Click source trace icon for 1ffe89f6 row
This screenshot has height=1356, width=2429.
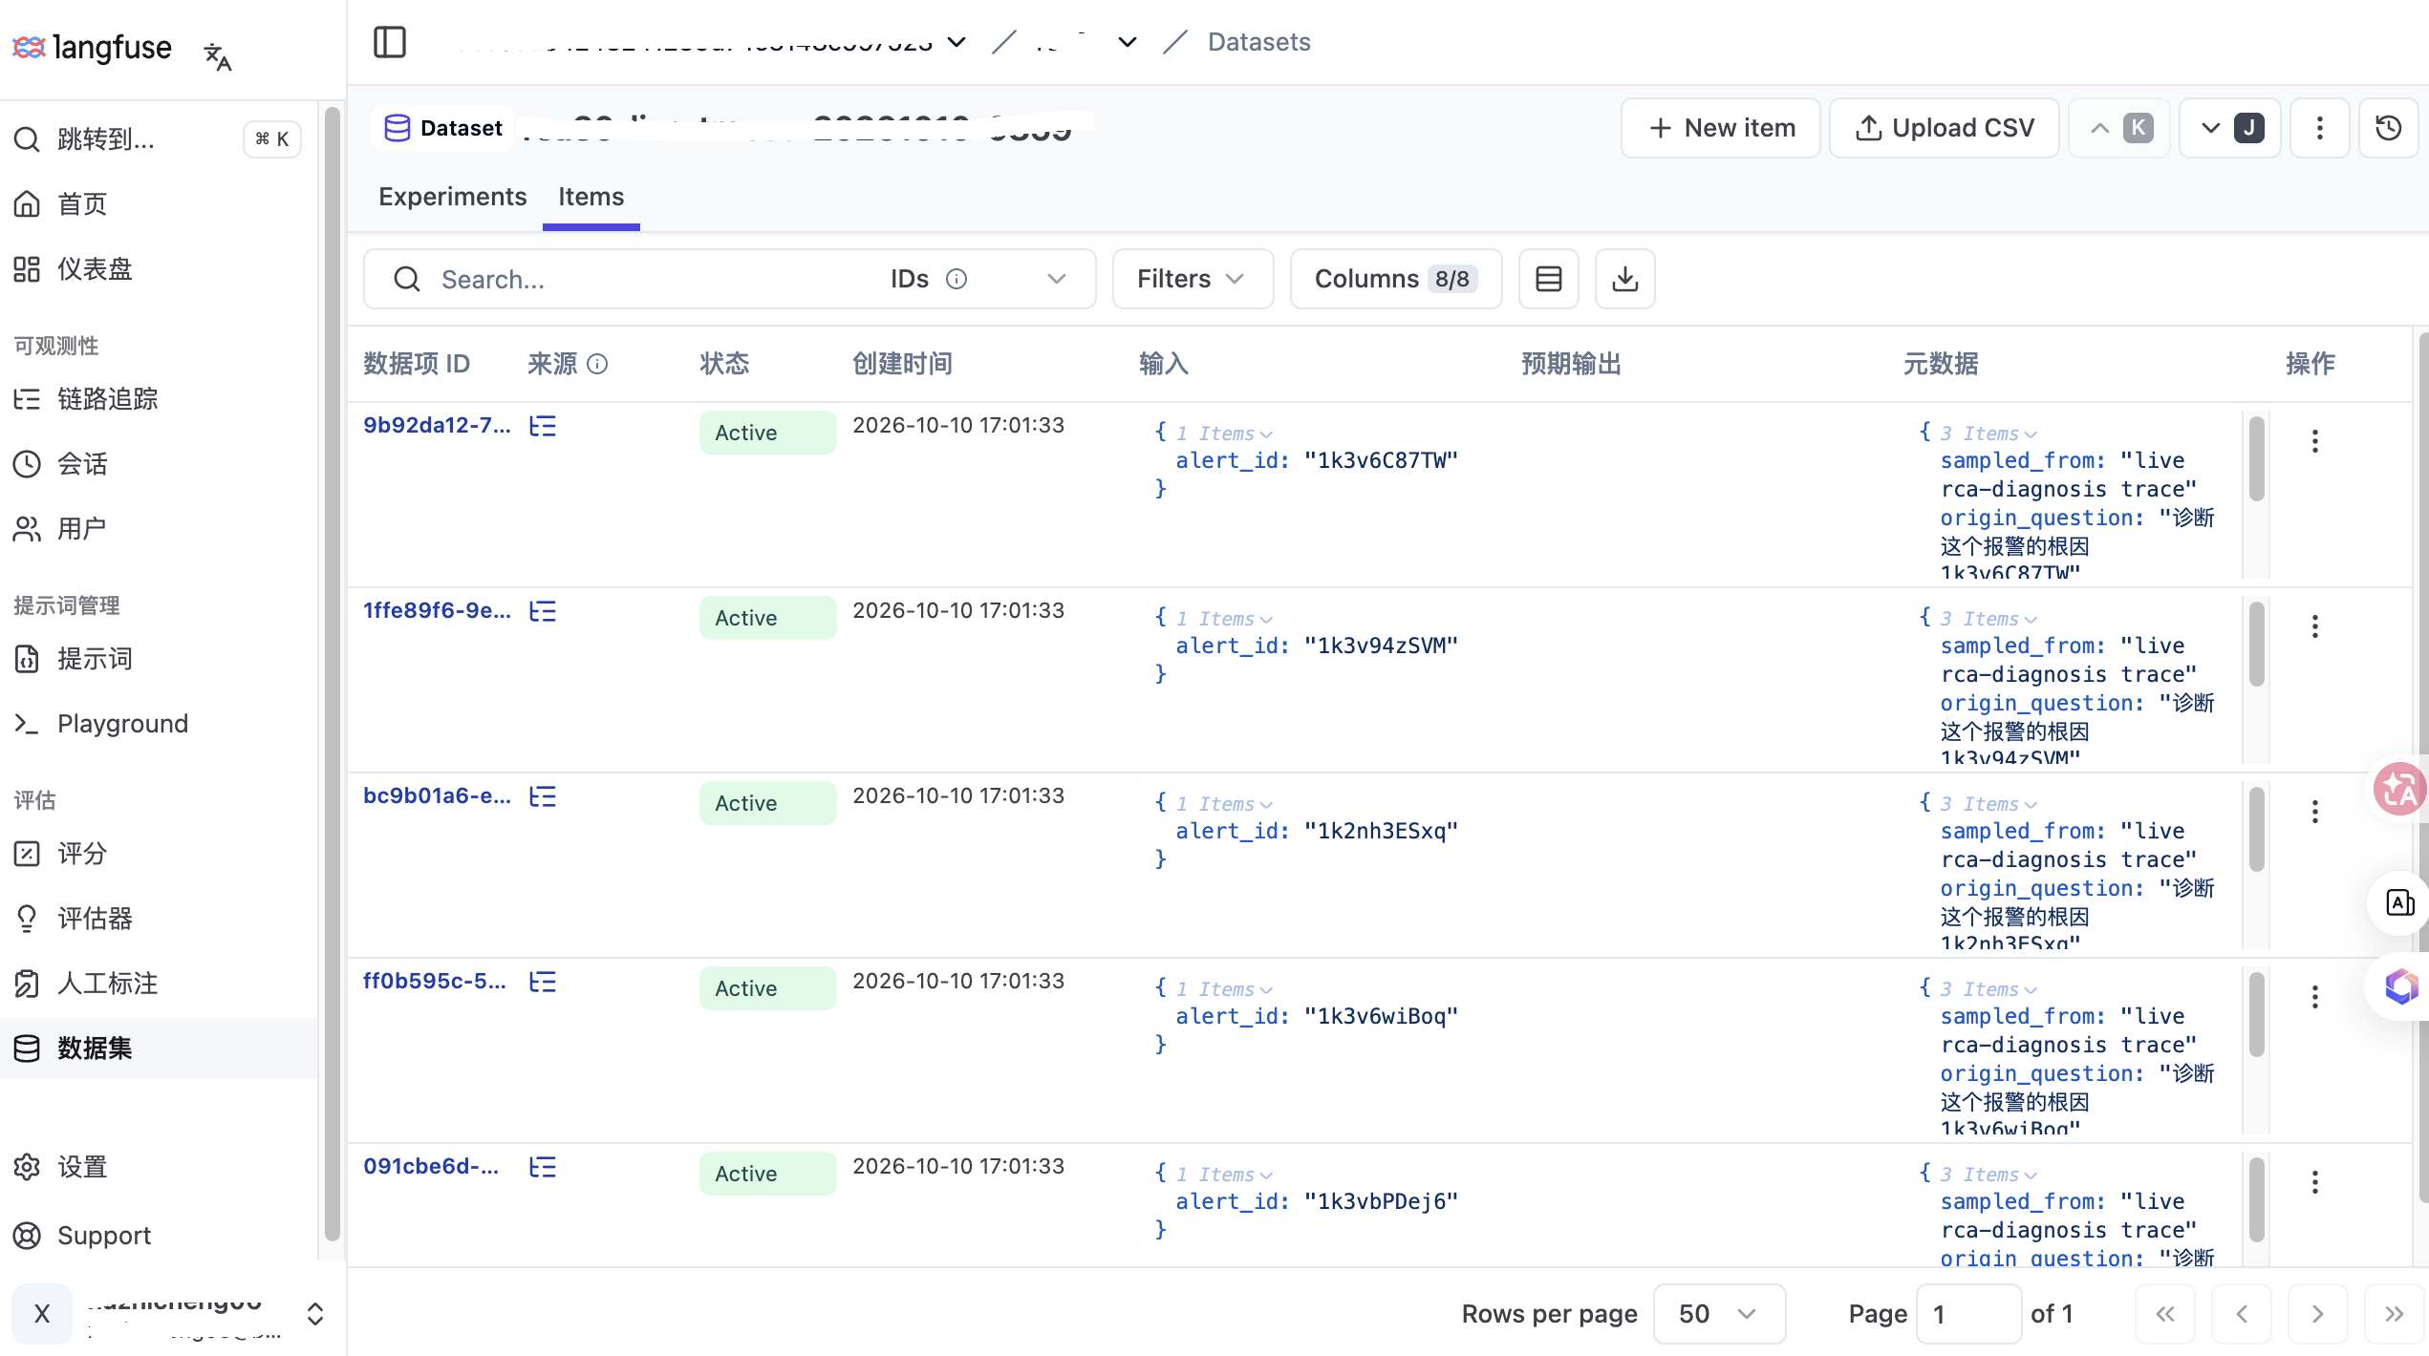tap(543, 611)
